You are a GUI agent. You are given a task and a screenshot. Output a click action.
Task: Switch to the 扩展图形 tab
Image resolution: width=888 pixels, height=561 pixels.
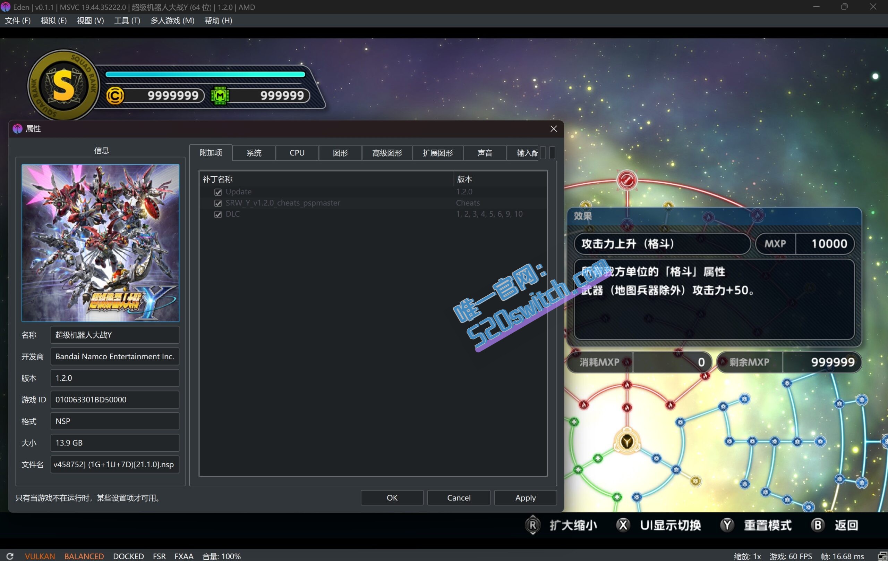438,153
